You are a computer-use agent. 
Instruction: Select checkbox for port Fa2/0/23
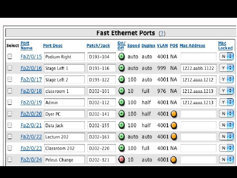pyautogui.click(x=10, y=148)
